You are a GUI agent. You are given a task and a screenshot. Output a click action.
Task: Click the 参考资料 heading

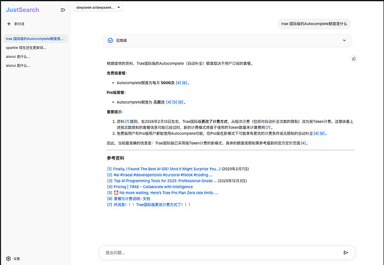click(115, 158)
